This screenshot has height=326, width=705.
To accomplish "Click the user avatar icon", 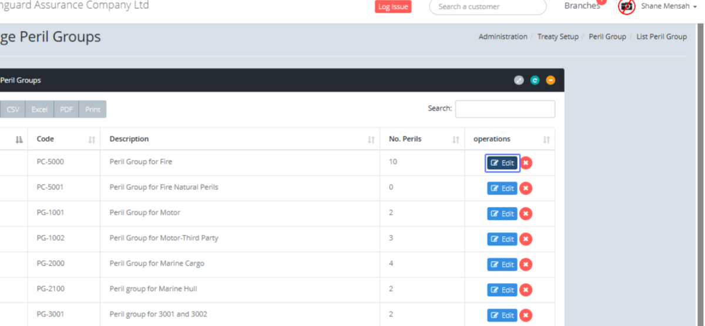I will click(x=627, y=6).
